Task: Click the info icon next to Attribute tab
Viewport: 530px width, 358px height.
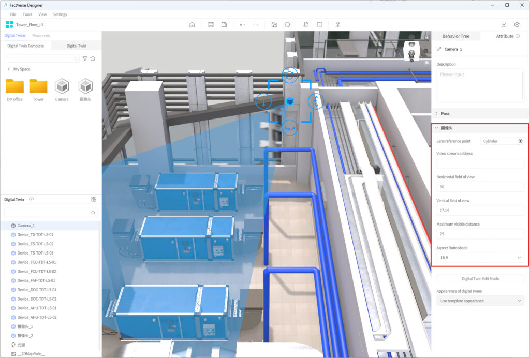Action: click(x=518, y=36)
